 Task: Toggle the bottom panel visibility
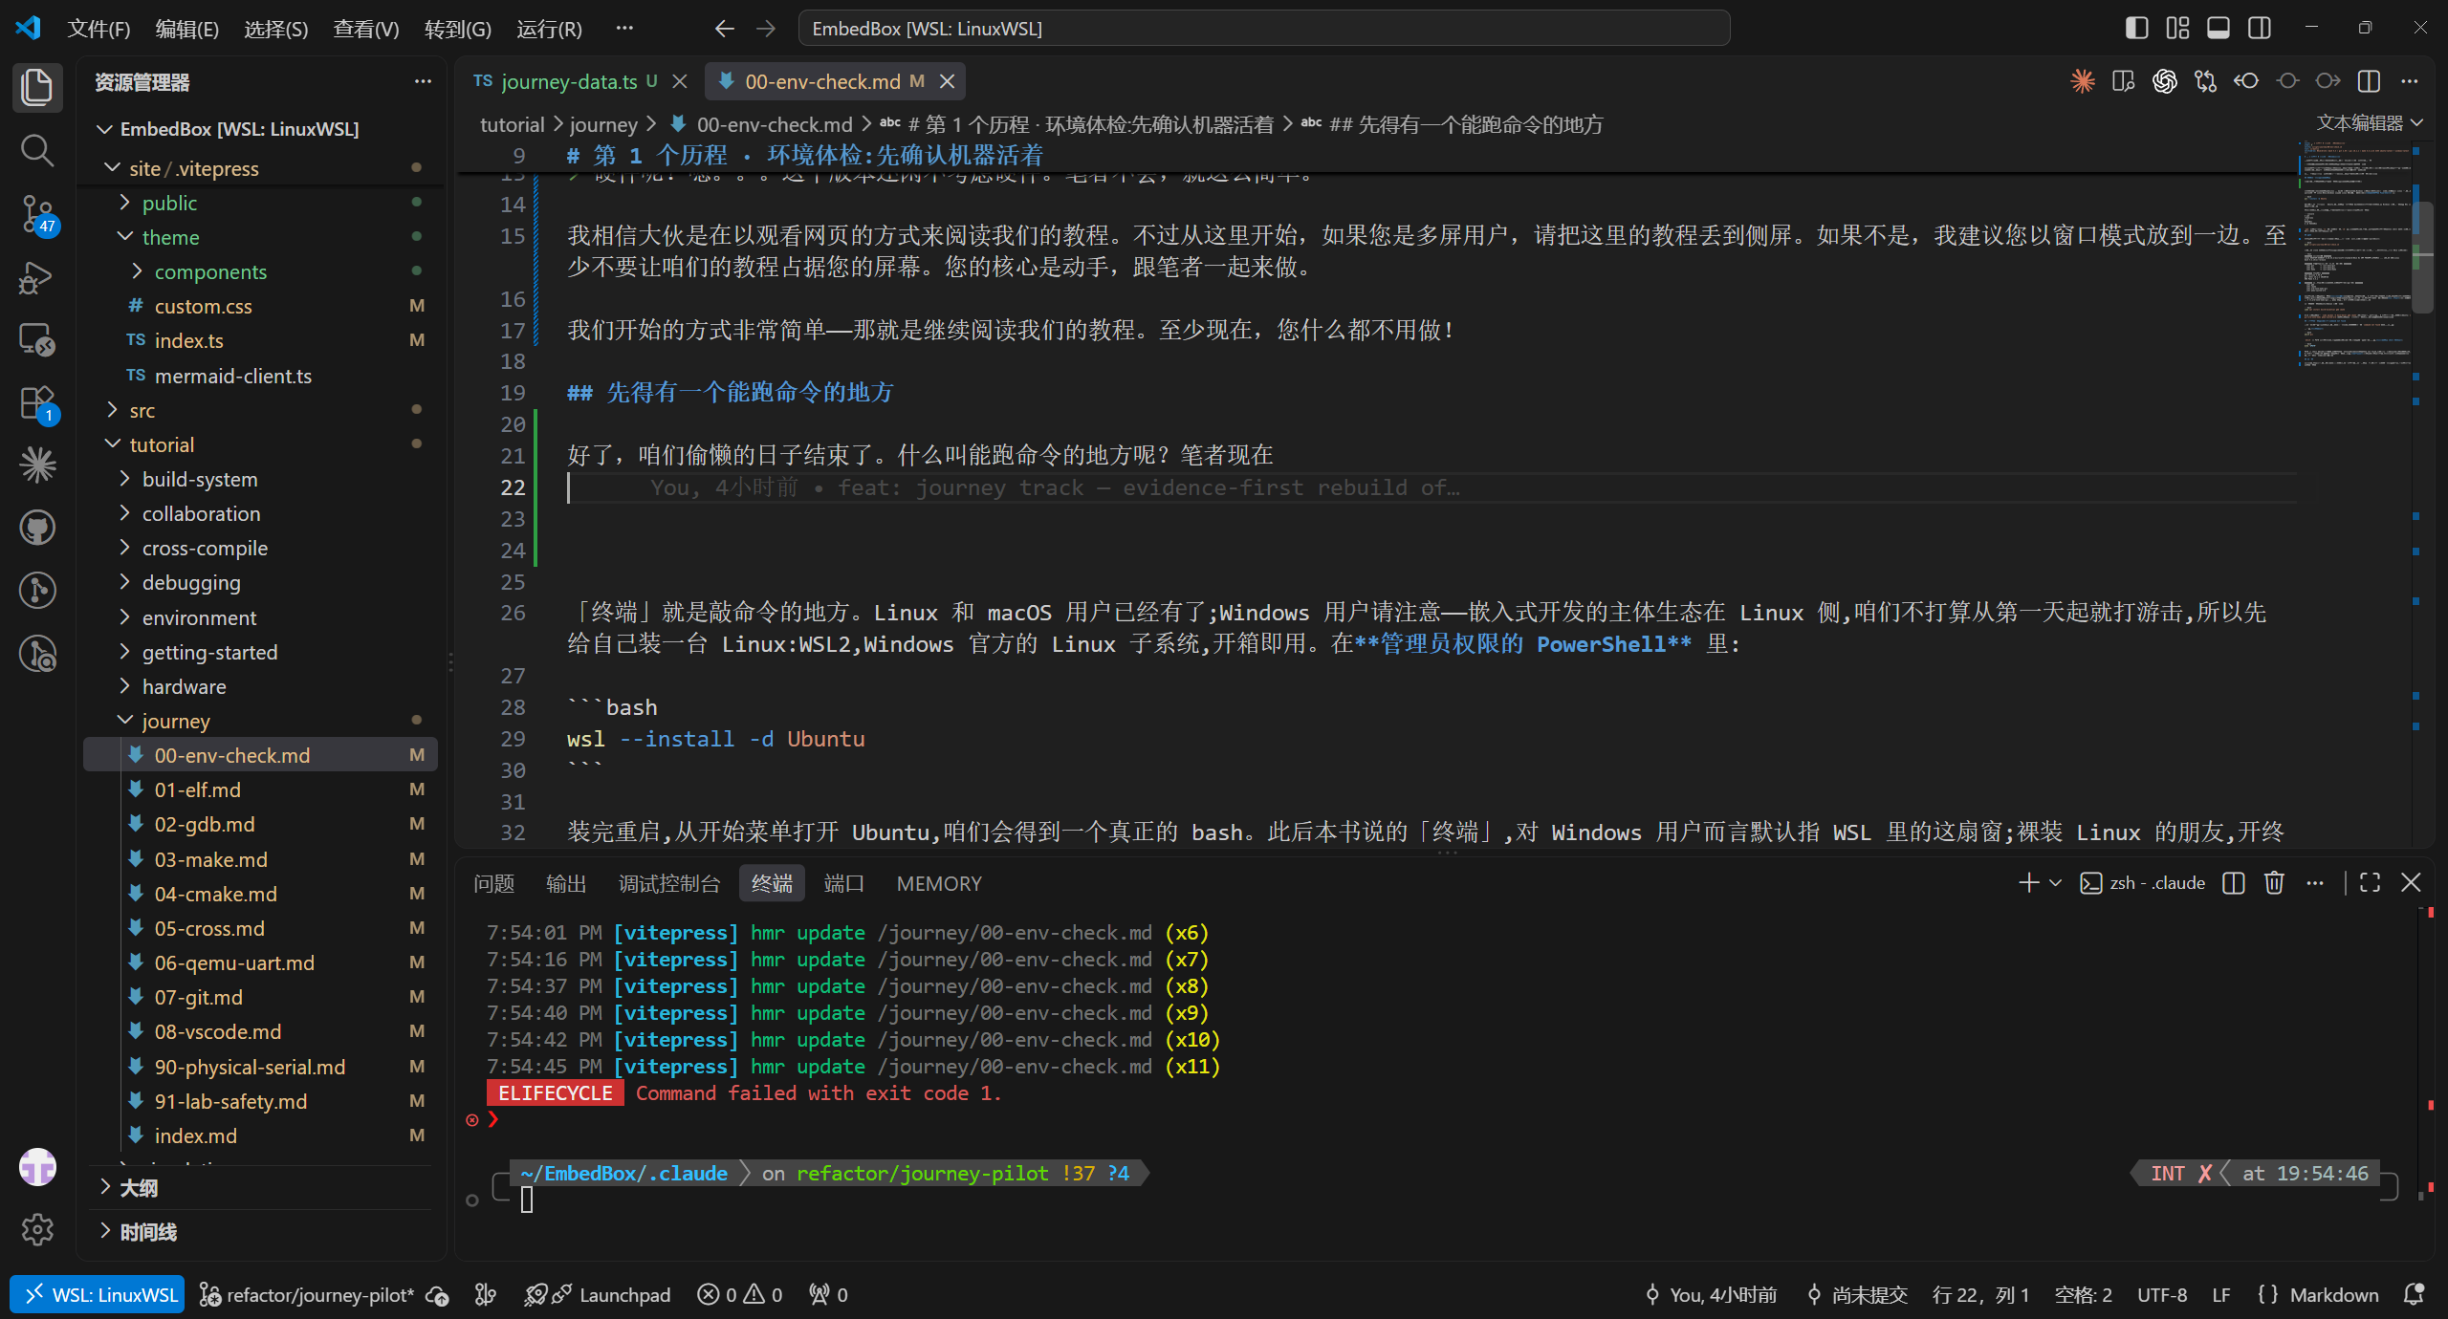(2218, 29)
